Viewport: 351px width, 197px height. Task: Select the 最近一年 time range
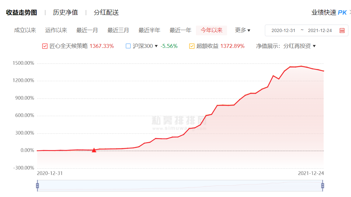pyautogui.click(x=180, y=30)
